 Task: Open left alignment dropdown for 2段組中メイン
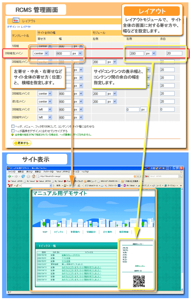tap(45, 117)
